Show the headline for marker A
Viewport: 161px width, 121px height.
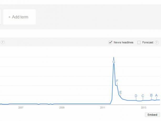pos(156,95)
